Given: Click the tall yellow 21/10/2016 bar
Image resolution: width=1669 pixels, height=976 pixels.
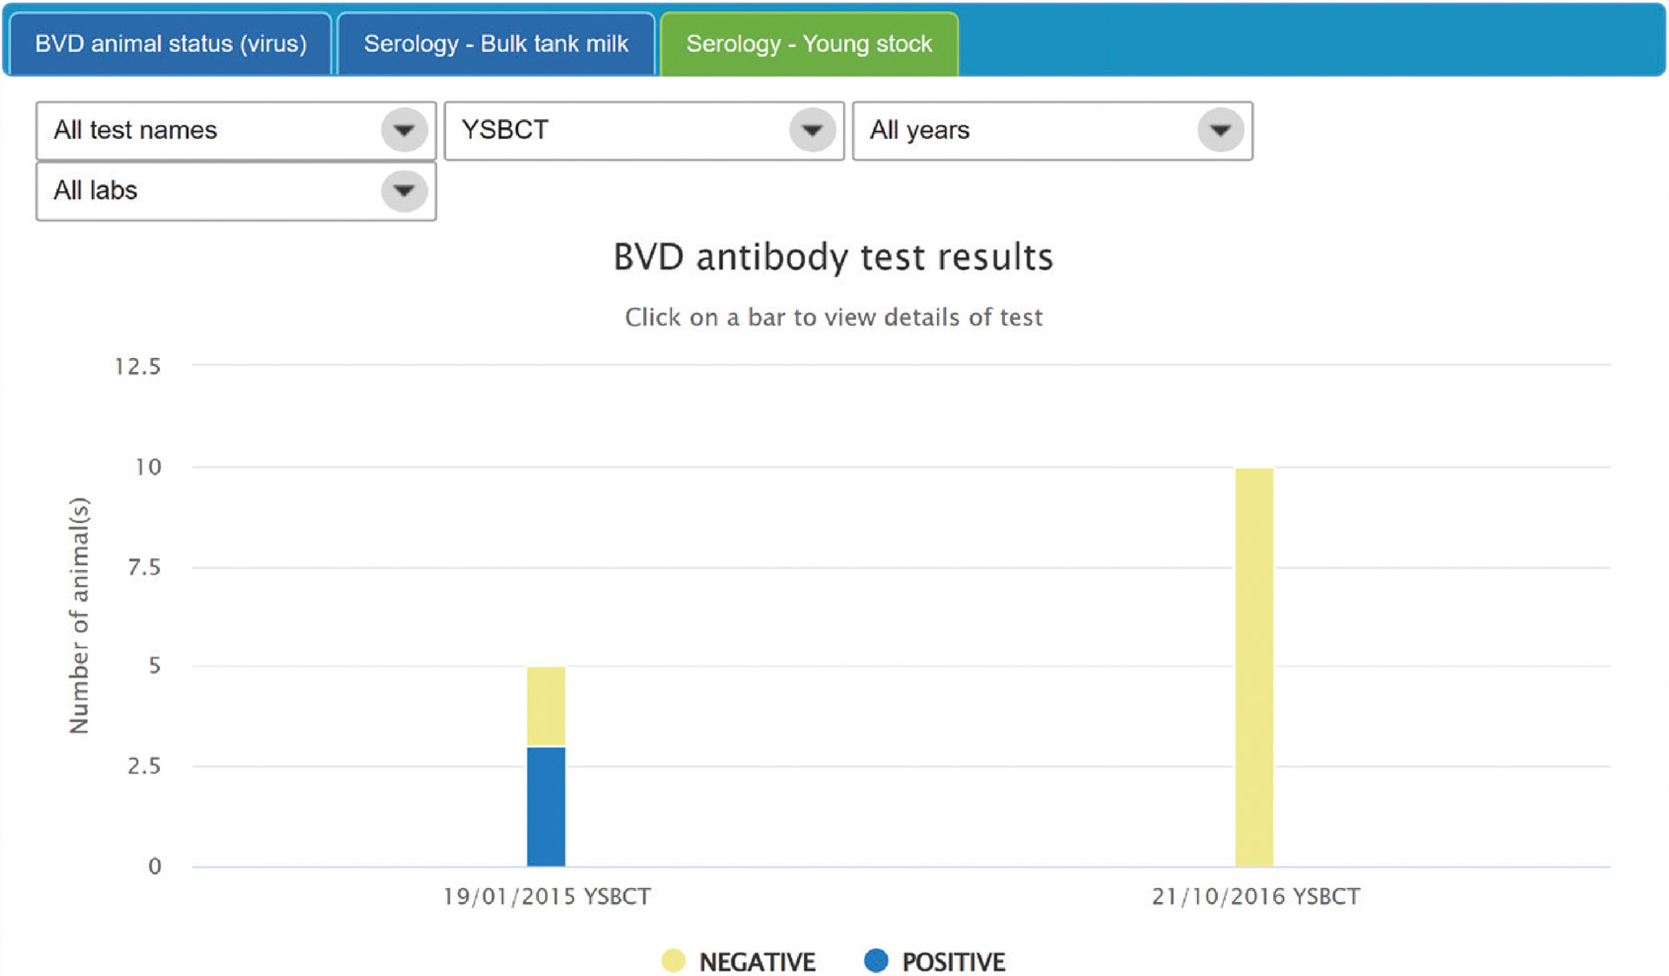Looking at the screenshot, I should pyautogui.click(x=1254, y=667).
